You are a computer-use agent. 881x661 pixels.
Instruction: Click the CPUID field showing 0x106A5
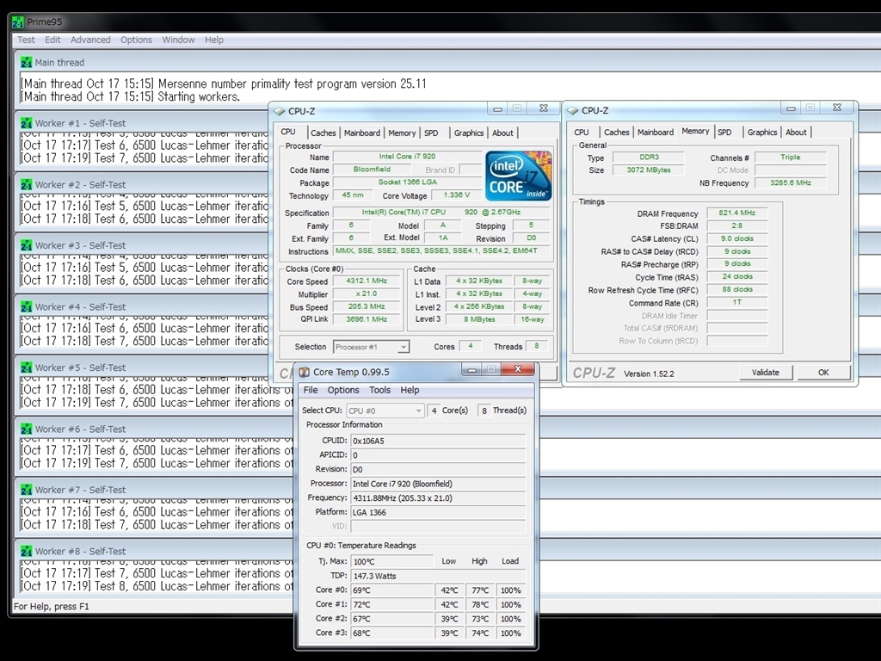(438, 442)
